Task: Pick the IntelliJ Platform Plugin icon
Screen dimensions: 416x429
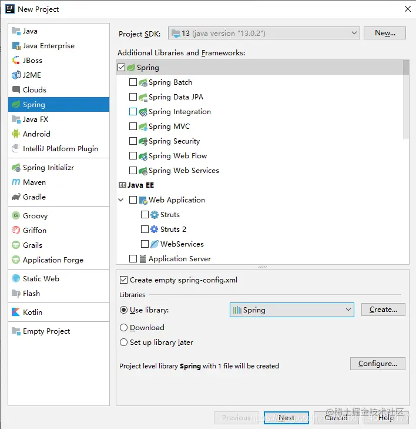Action: [16, 148]
